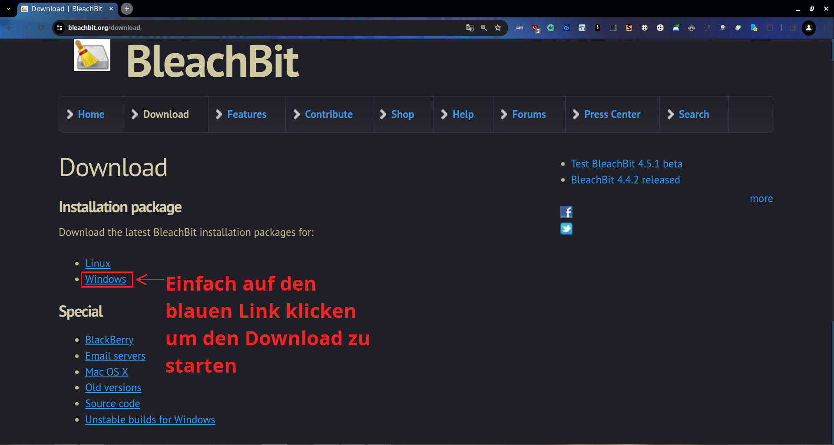Open Test BleachBit 4.5.1 beta news

(x=626, y=164)
